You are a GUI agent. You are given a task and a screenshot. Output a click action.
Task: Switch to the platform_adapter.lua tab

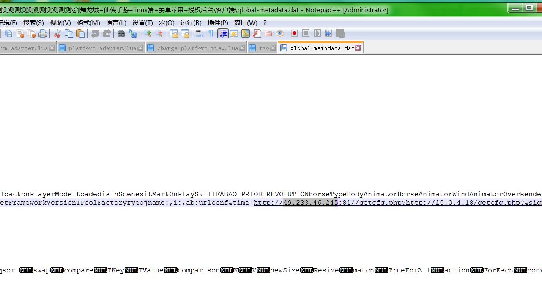(102, 48)
